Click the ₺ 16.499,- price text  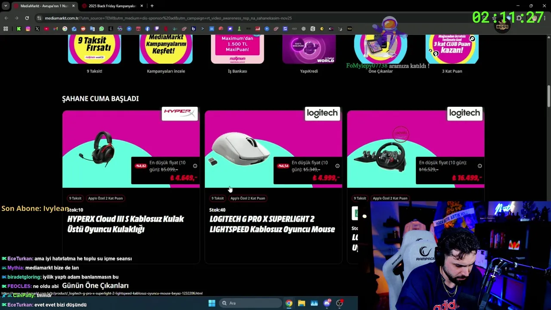pos(467,178)
